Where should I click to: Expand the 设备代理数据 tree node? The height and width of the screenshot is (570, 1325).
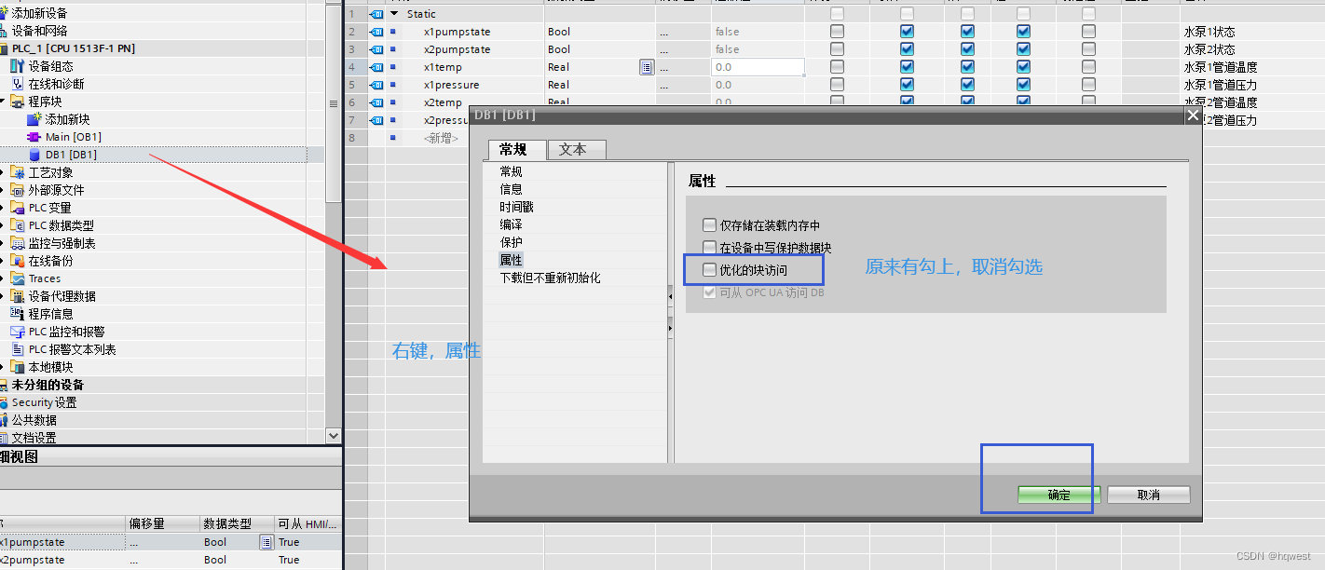click(x=3, y=296)
